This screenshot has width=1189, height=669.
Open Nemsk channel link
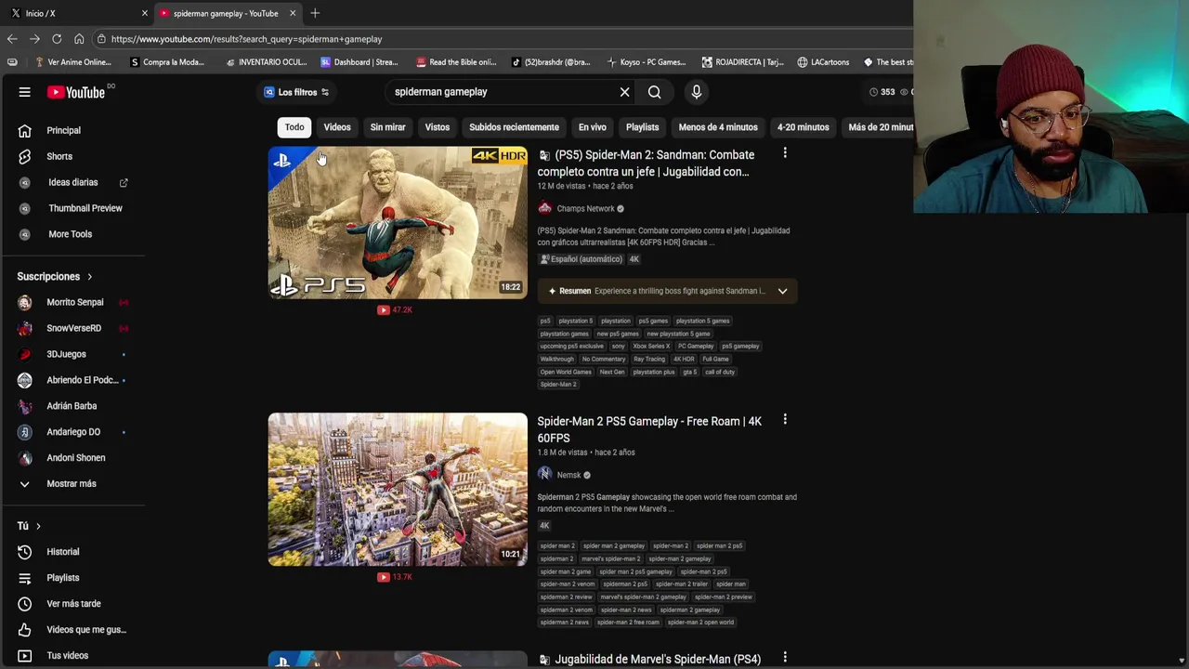(x=568, y=475)
